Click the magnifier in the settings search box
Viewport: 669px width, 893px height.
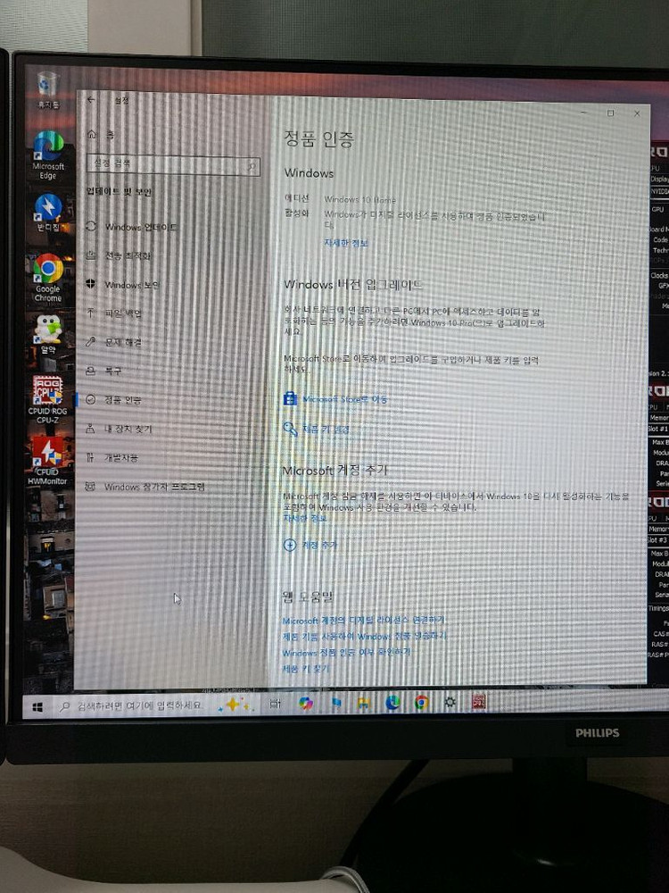click(252, 166)
